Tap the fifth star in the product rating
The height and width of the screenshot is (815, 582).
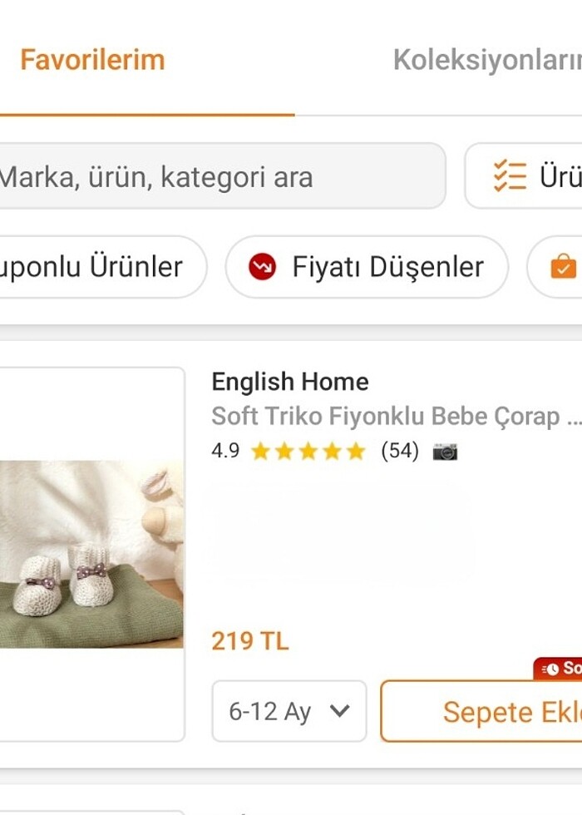coord(356,452)
